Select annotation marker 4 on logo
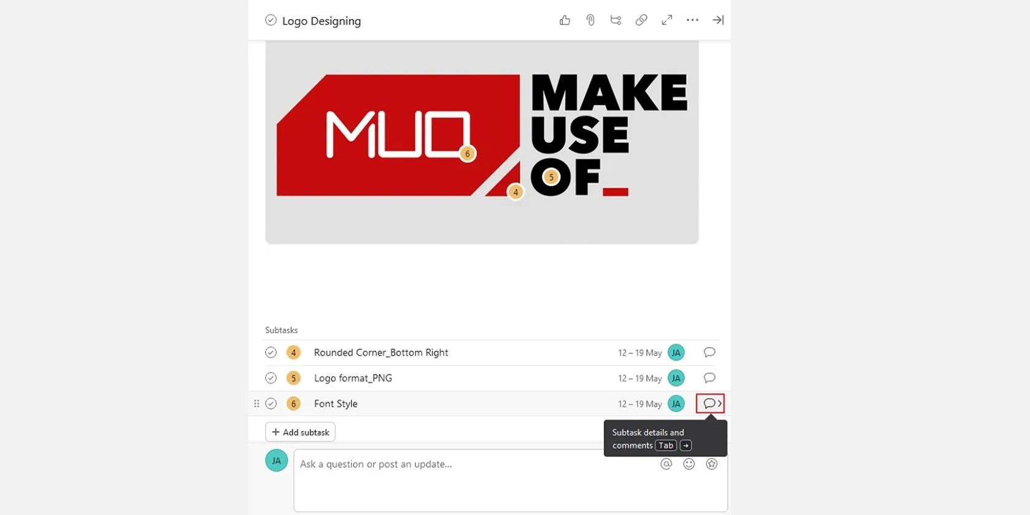The width and height of the screenshot is (1030, 515). 516,193
